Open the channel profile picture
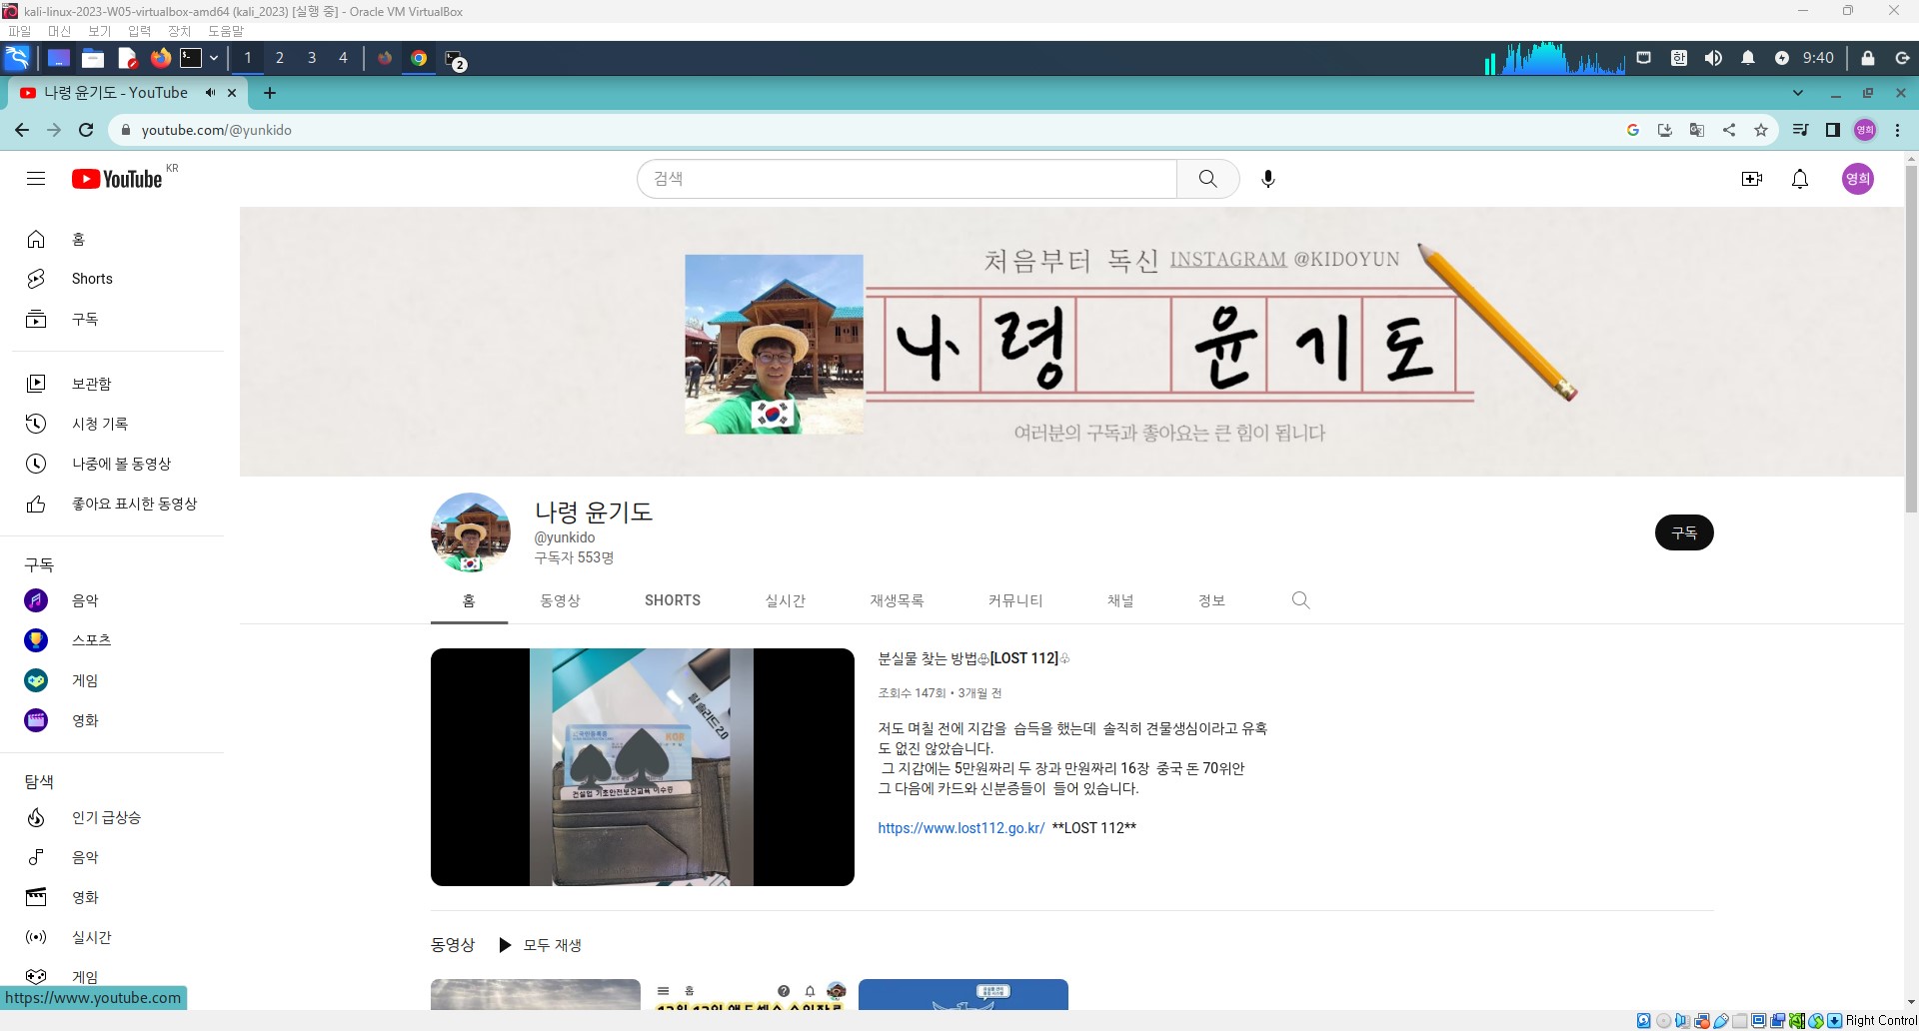Screen dimensions: 1919x1031 471,532
